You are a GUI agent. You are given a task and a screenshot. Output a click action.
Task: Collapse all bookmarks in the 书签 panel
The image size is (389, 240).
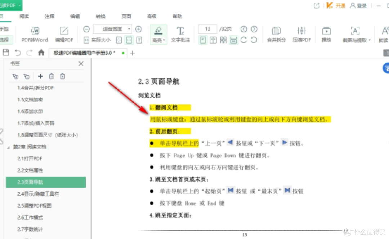coord(27,76)
